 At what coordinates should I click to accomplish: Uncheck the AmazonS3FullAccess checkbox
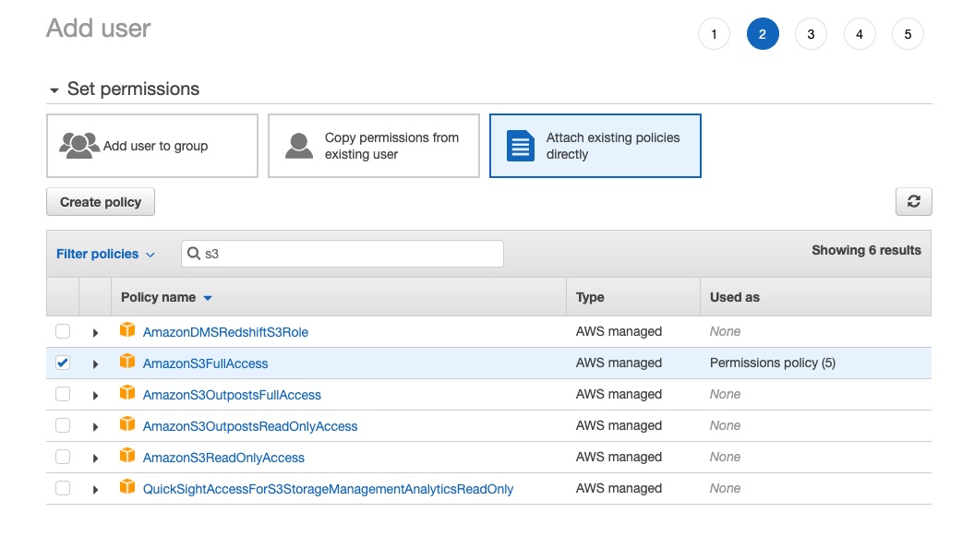(x=63, y=363)
